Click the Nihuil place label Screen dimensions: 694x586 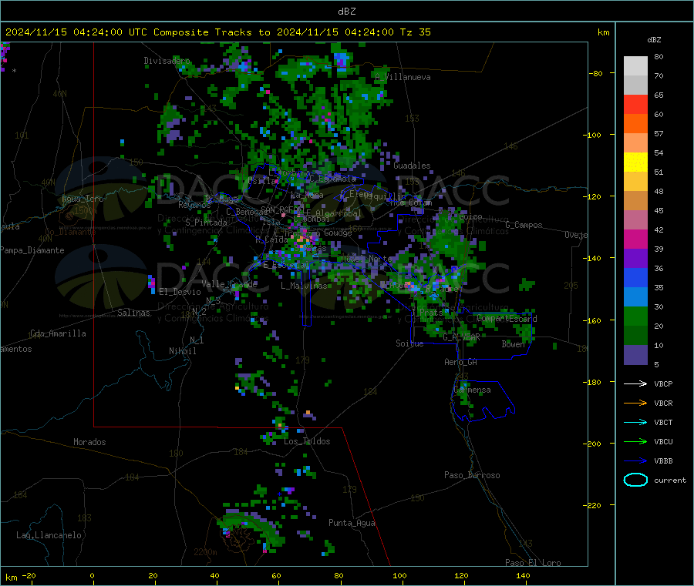(x=182, y=351)
